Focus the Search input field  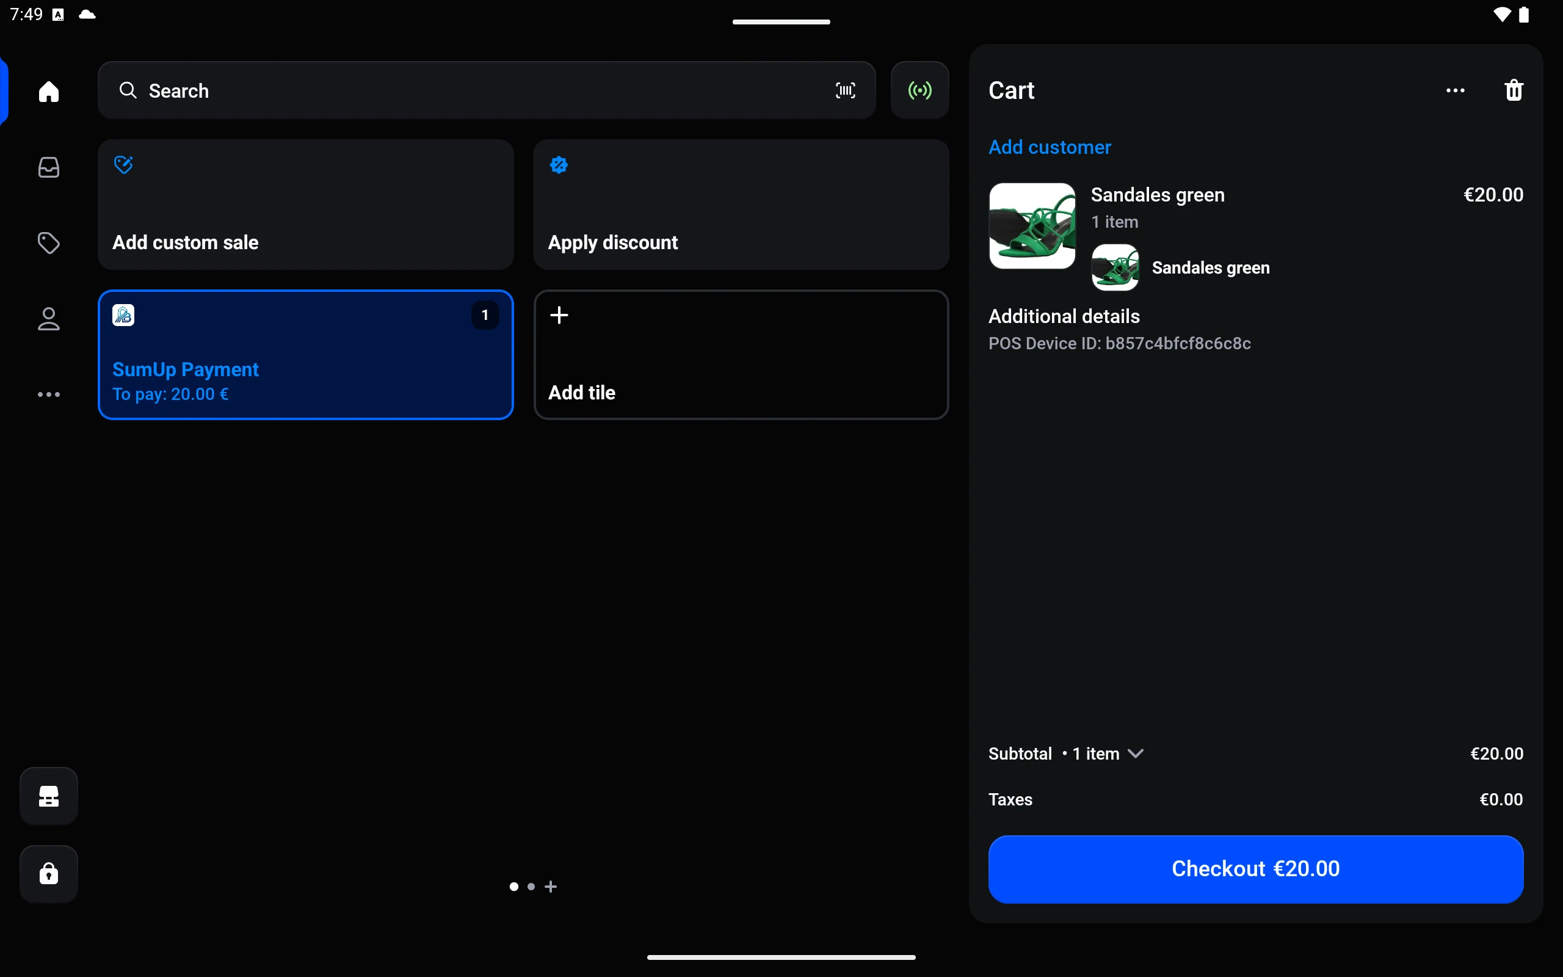pos(487,90)
